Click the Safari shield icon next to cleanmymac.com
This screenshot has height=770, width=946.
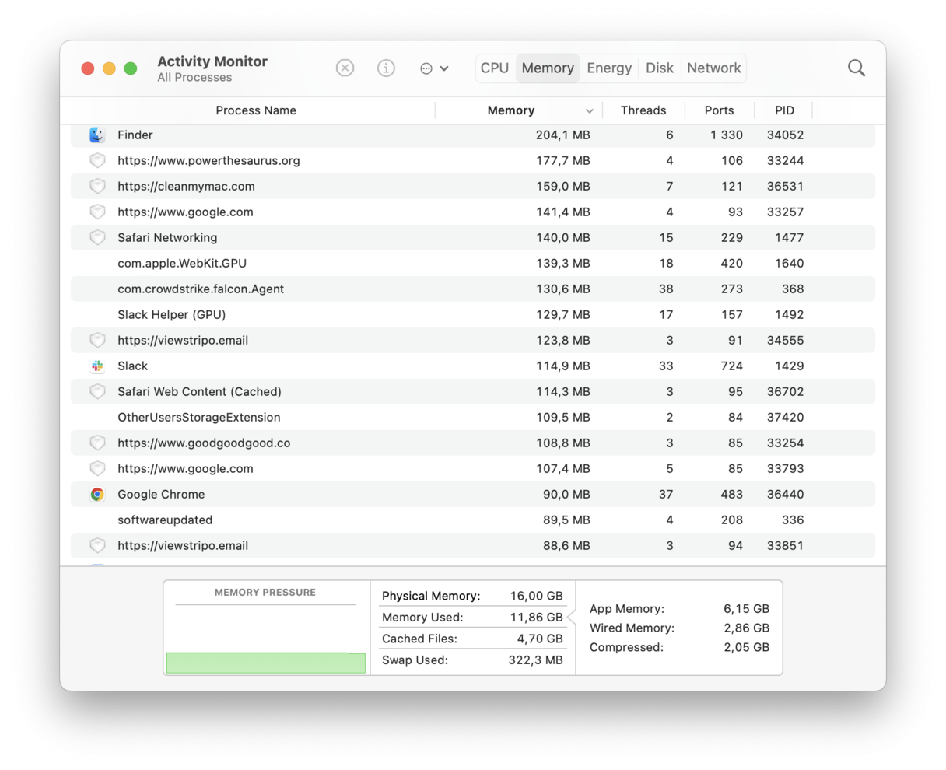point(97,186)
